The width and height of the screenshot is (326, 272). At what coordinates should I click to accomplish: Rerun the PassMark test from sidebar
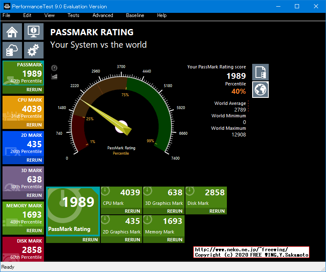(x=34, y=90)
